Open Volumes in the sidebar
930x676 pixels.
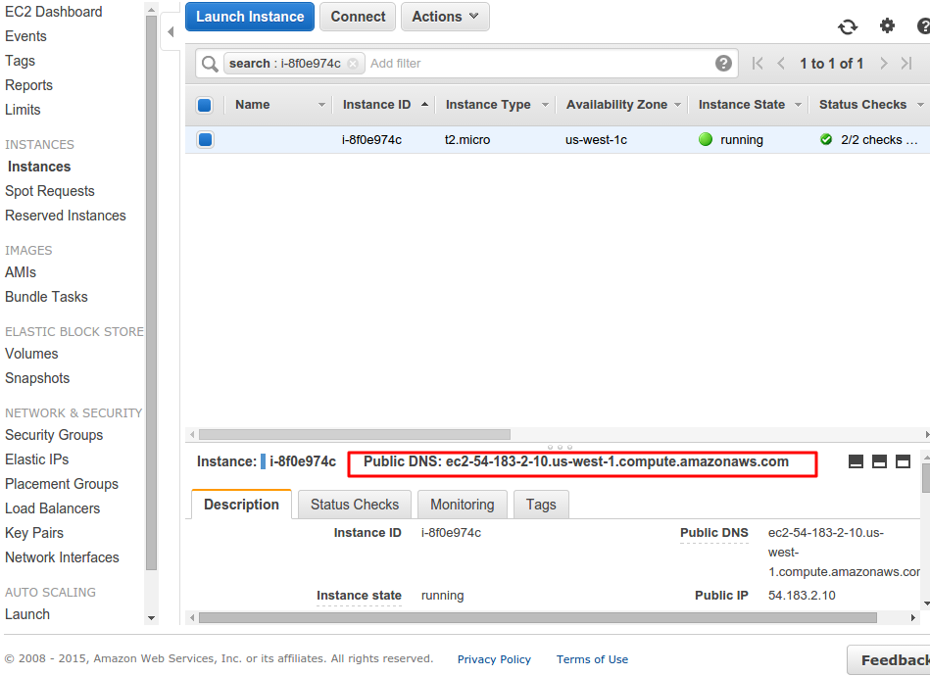tap(31, 354)
